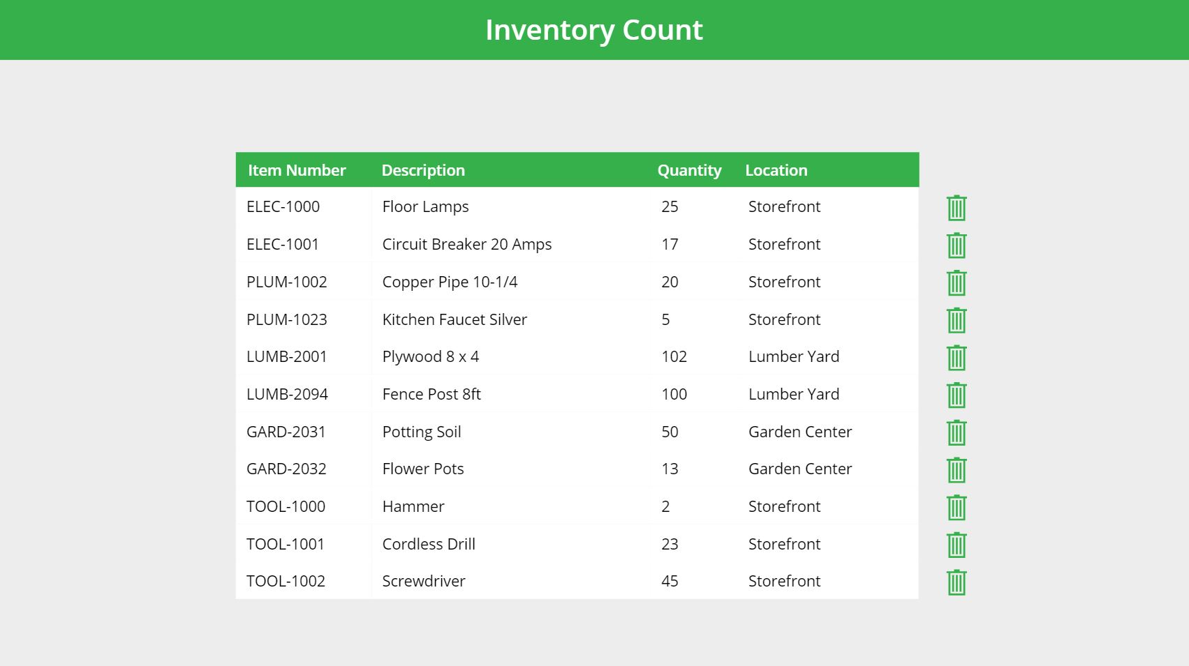Click the Inventory Count title banner

(594, 29)
